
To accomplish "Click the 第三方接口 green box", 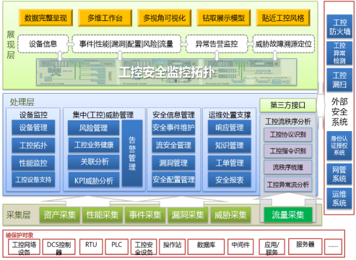I will click(288, 105).
